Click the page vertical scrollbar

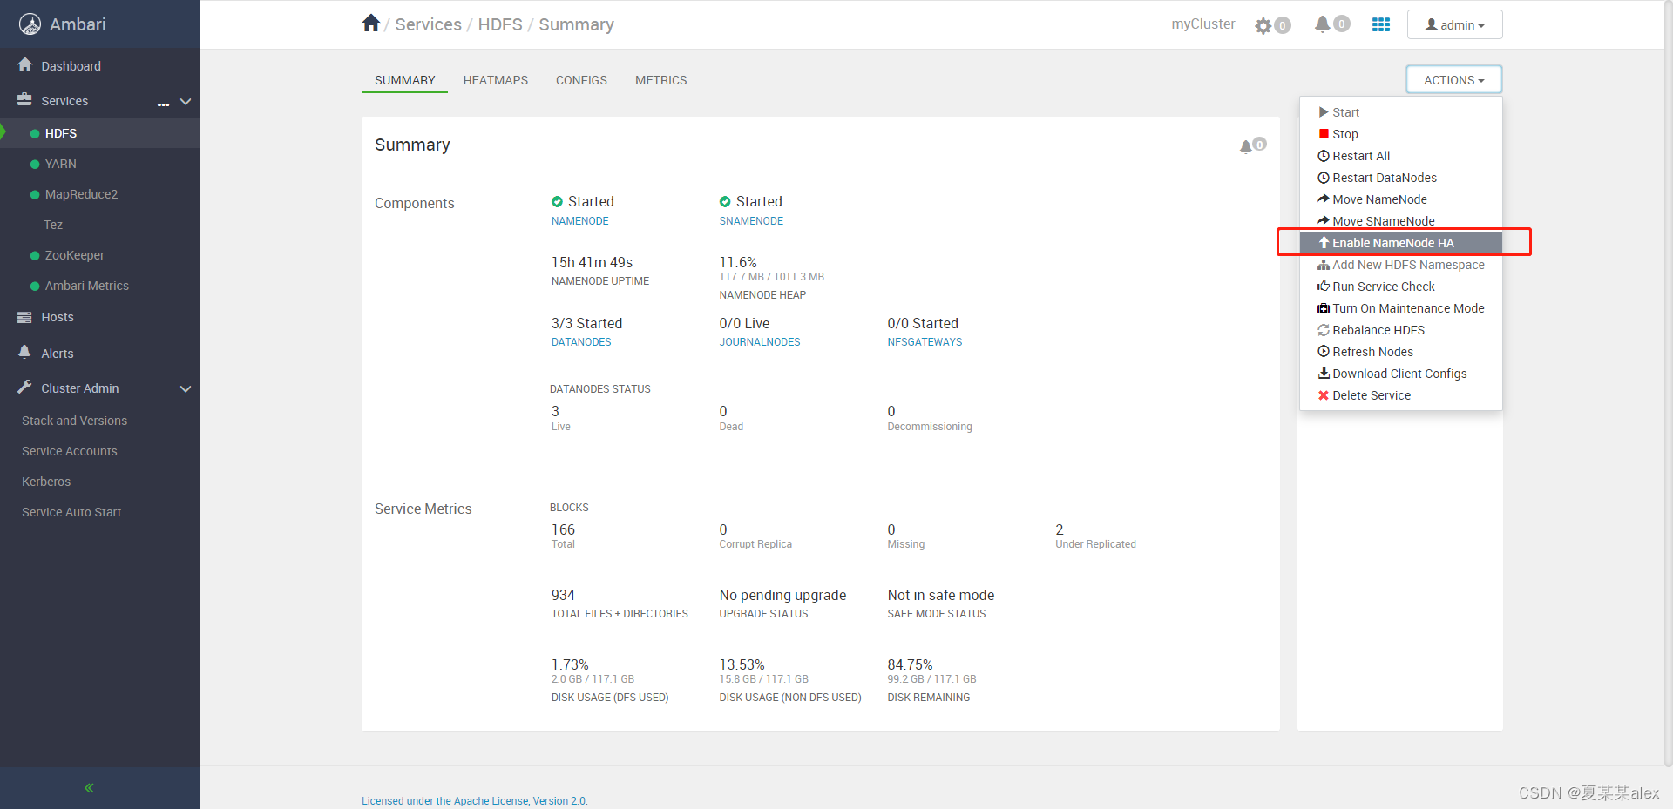click(x=1668, y=383)
